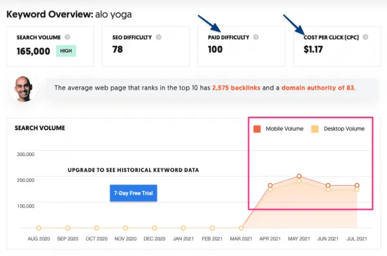Select the AUG 2020 data point

click(x=39, y=228)
